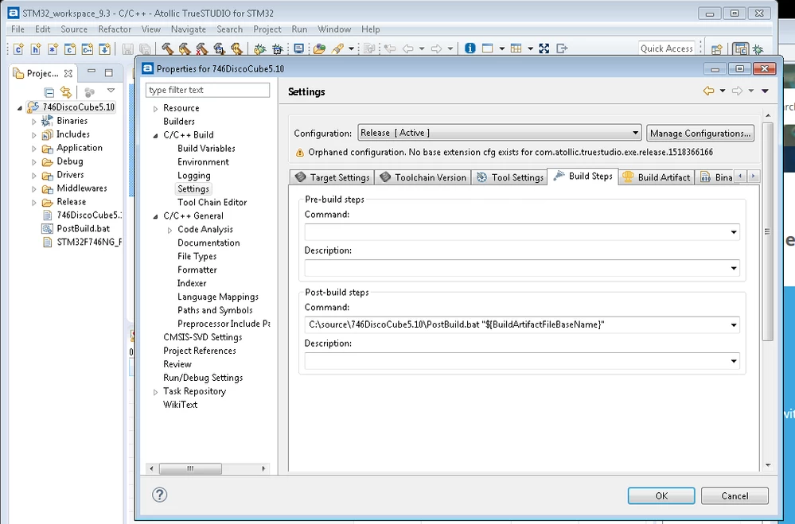Click the Debug bug icon in main toolbar
Screen dimensions: 795x524
tap(259, 49)
